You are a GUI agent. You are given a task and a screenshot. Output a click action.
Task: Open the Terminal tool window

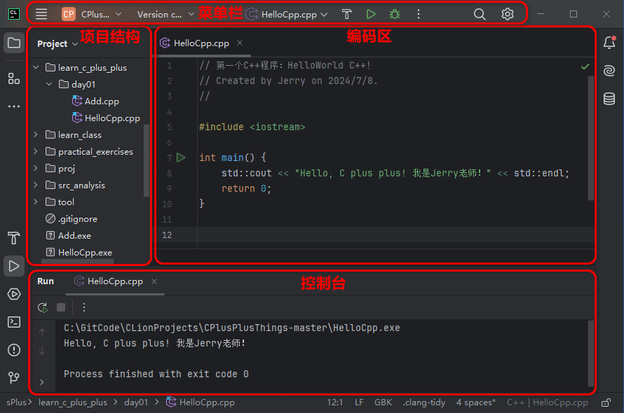coord(13,322)
